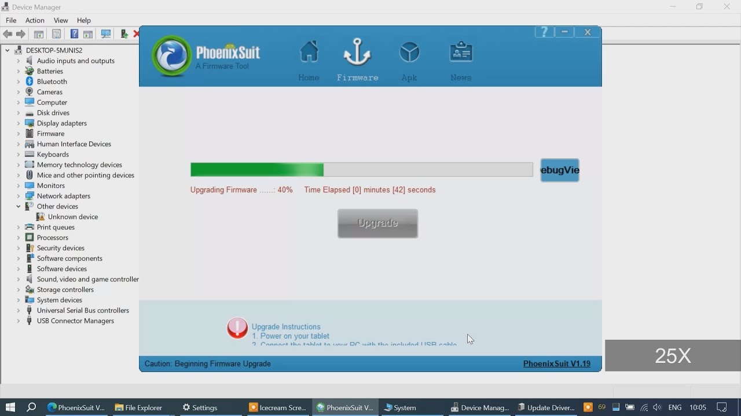
Task: Click the Properties toolbar icon in Device Manager
Action: [x=56, y=34]
